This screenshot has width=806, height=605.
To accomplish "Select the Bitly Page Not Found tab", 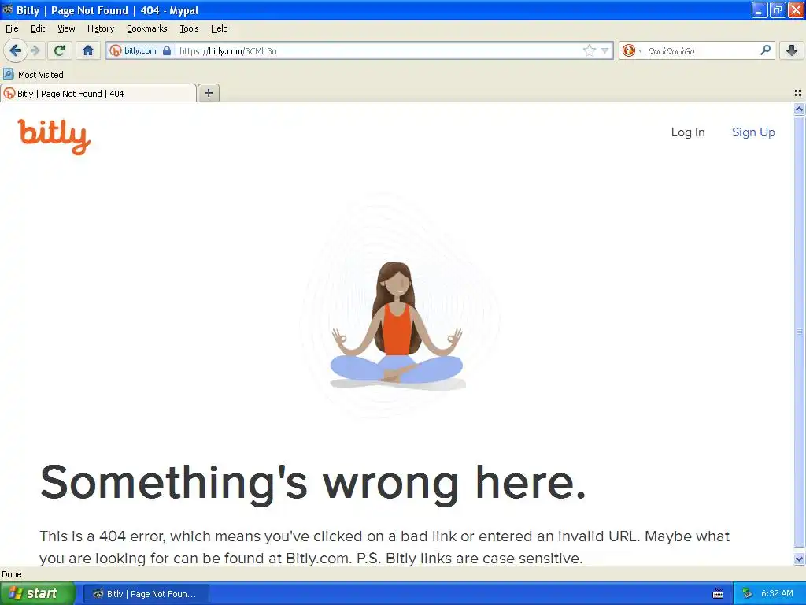I will 98,93.
